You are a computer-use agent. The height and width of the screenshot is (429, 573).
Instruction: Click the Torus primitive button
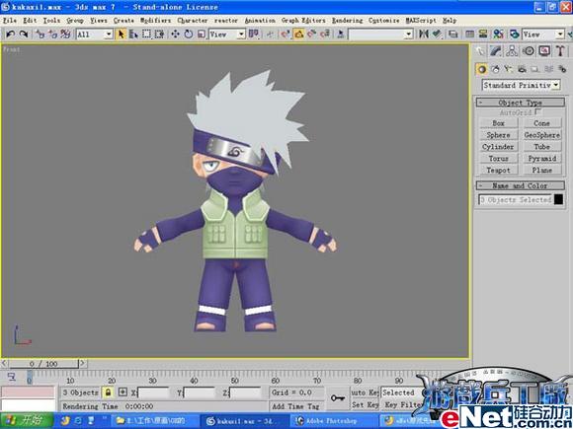click(499, 159)
